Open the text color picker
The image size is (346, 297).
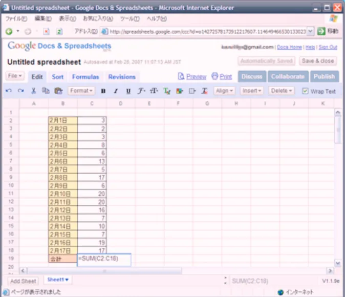(167, 91)
